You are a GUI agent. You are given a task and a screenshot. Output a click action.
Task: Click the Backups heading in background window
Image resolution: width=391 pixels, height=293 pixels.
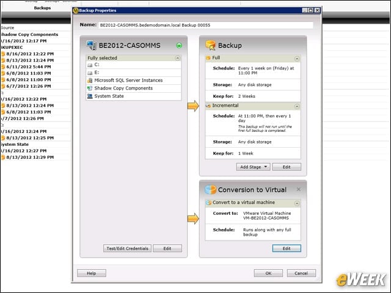[x=42, y=8]
